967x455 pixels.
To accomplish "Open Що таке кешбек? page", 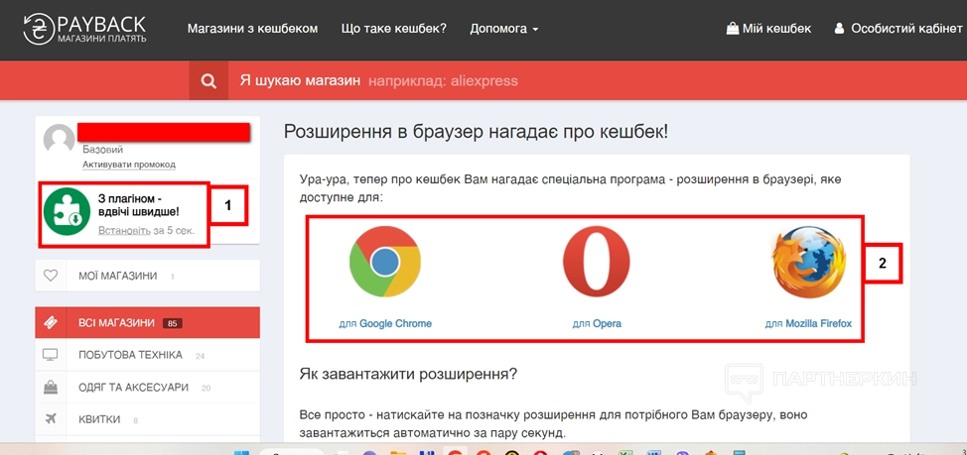I will [x=393, y=29].
